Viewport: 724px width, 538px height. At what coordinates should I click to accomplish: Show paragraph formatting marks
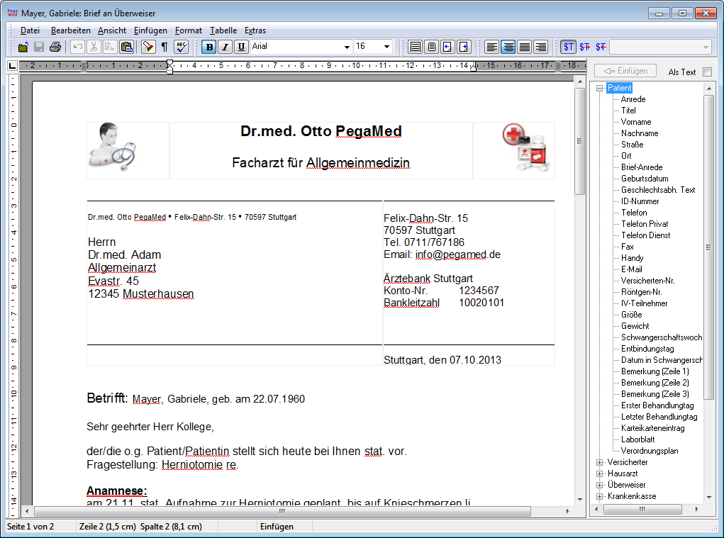pos(165,47)
